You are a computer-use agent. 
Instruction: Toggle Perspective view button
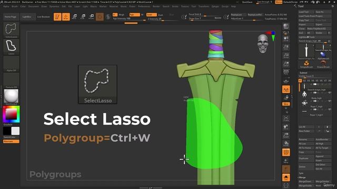286,72
